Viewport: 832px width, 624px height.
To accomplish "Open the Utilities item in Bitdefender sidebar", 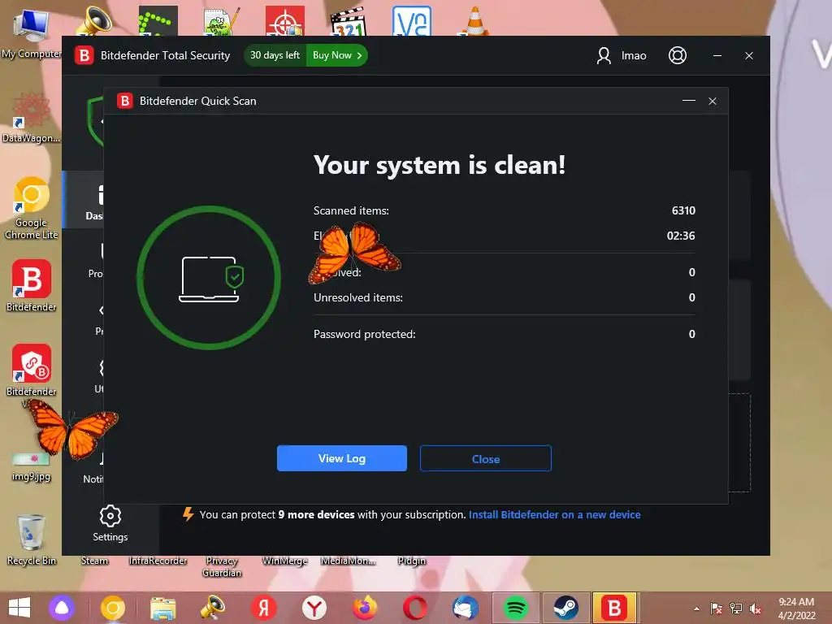I will coord(98,375).
